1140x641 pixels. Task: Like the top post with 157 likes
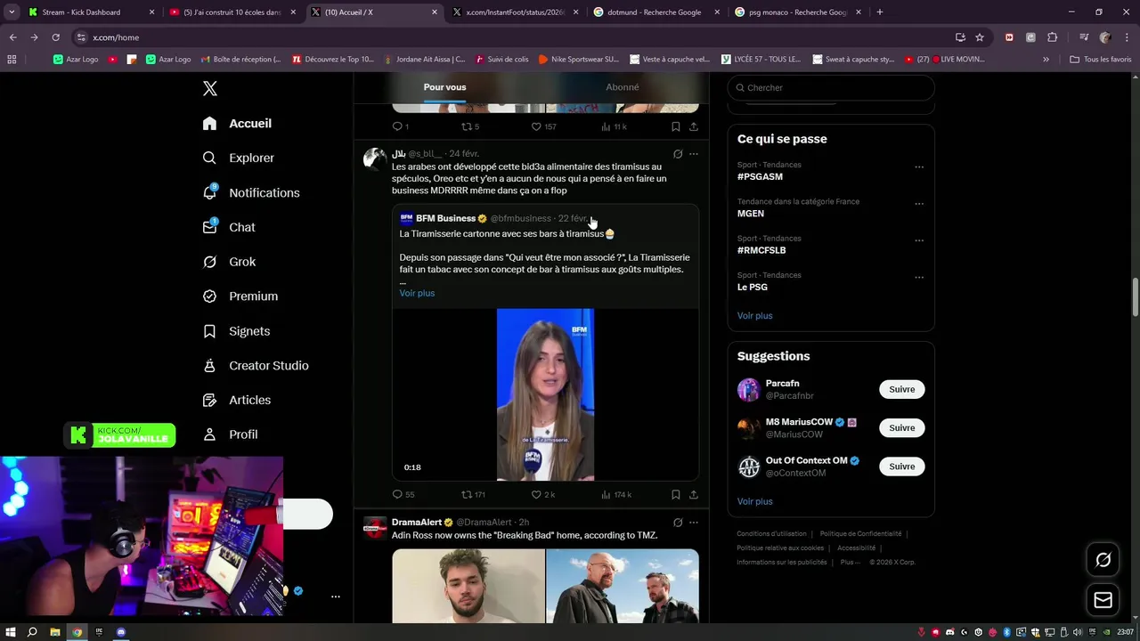click(543, 126)
